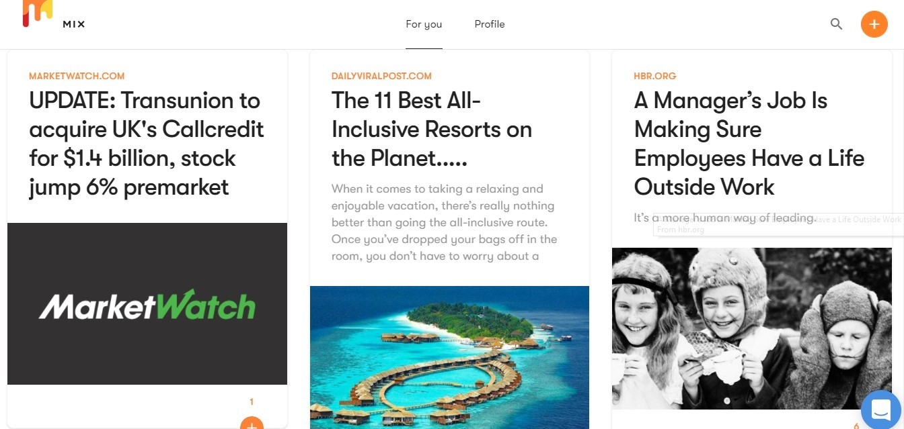This screenshot has width=904, height=429.
Task: Open the search magnifier icon
Action: click(x=836, y=24)
